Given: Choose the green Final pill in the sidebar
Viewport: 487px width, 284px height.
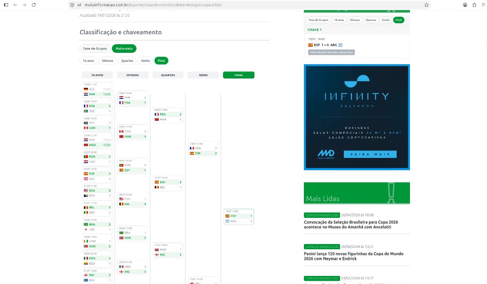Looking at the screenshot, I should click(x=399, y=20).
